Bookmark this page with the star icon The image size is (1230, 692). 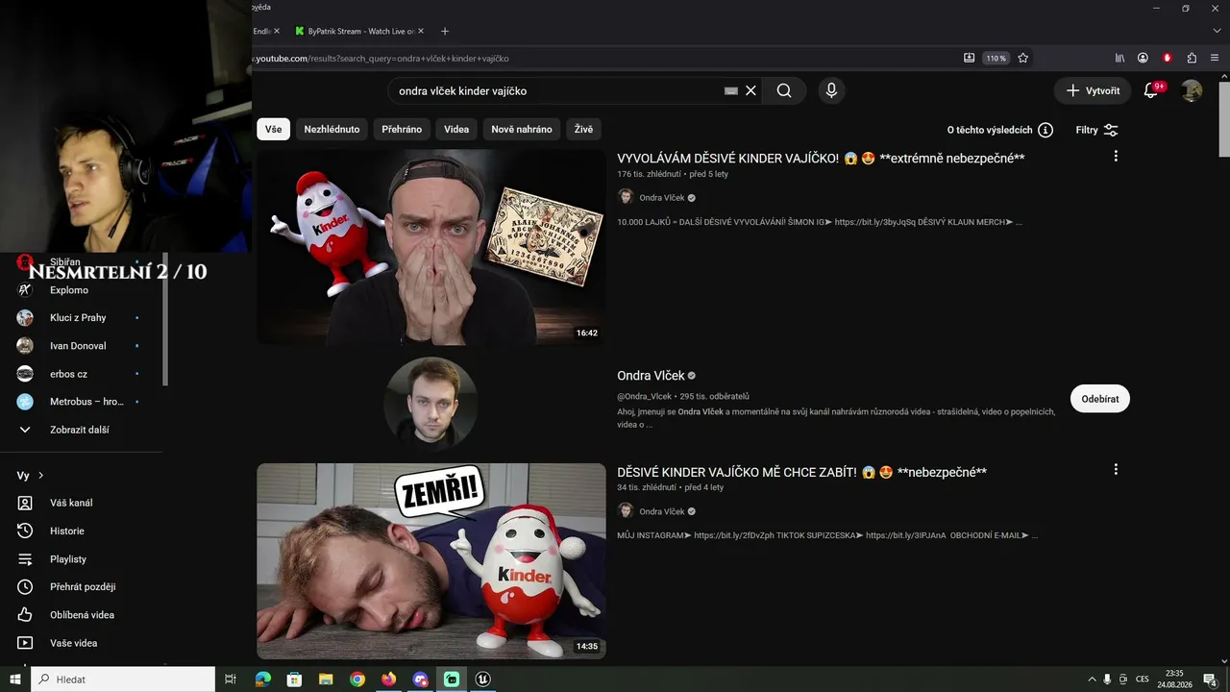pos(1022,58)
